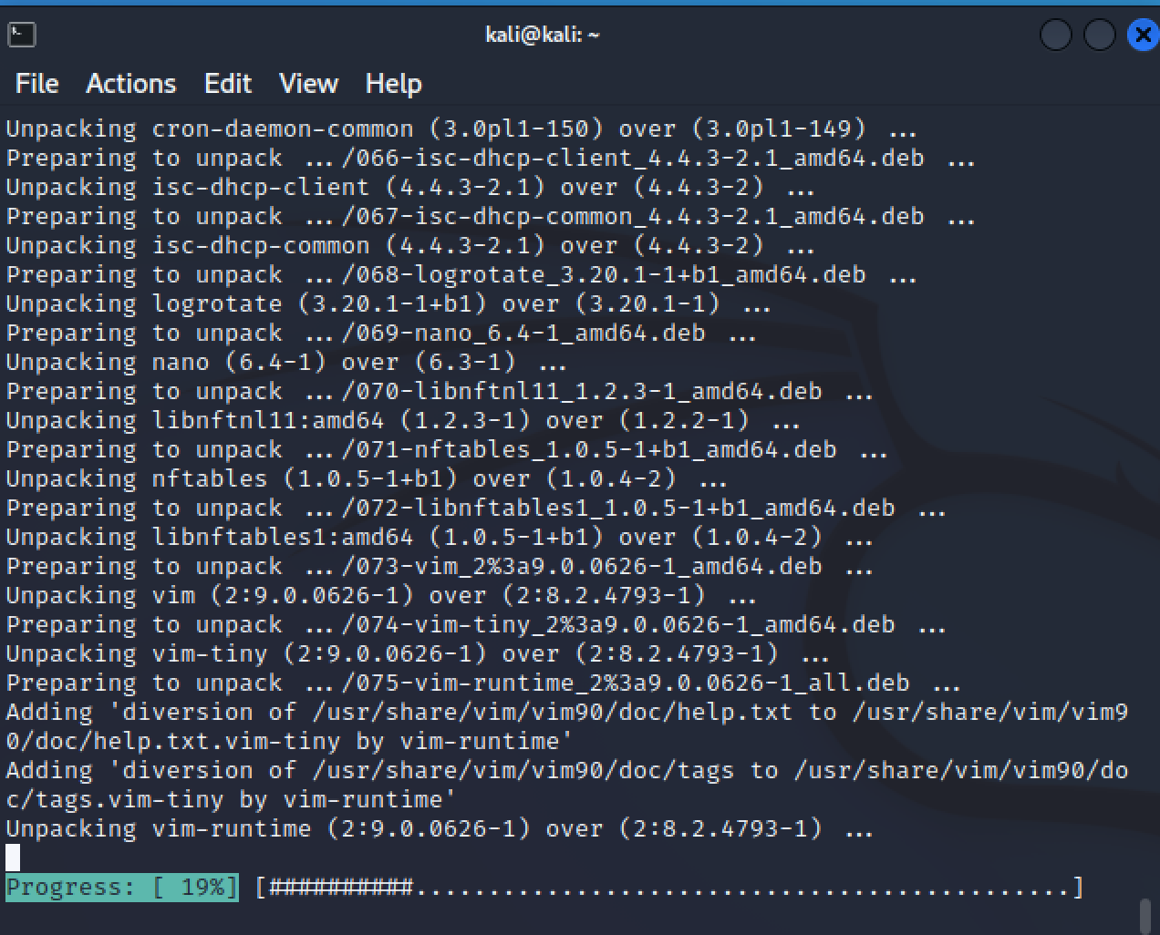Maximize the kali terminal window
This screenshot has height=935, width=1160.
[1099, 36]
